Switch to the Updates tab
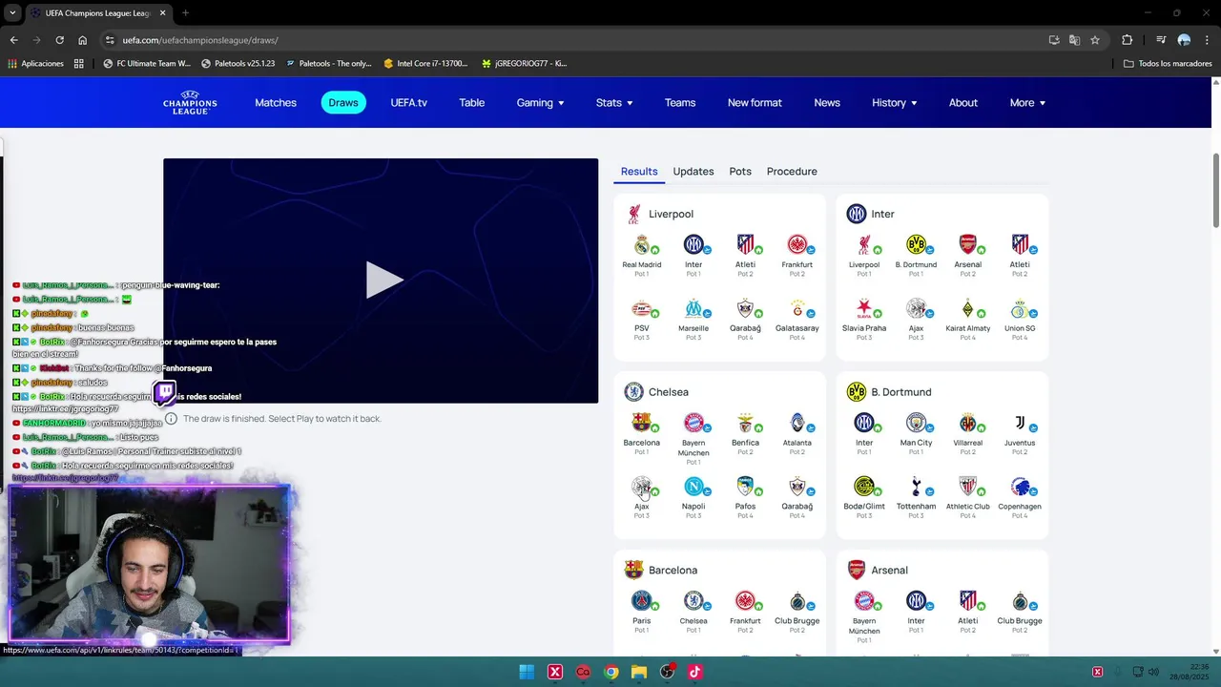 (x=693, y=172)
